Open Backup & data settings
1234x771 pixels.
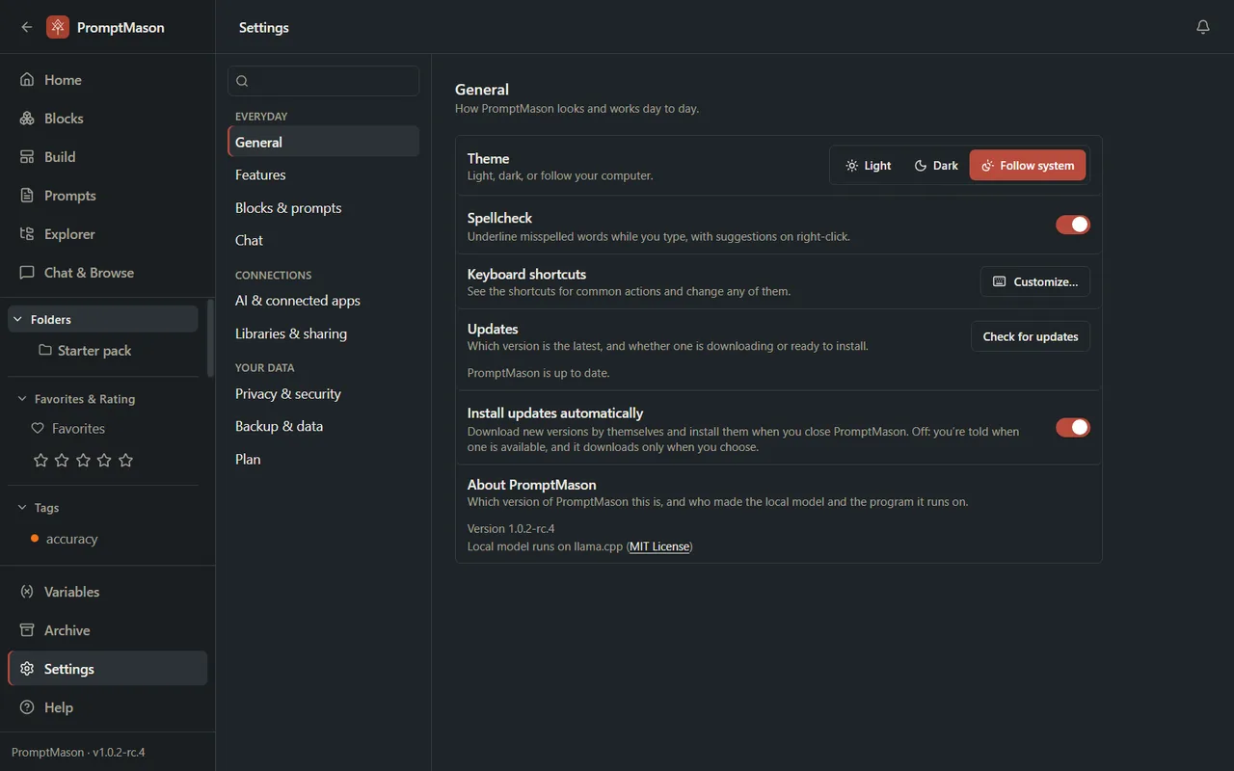(x=323, y=427)
